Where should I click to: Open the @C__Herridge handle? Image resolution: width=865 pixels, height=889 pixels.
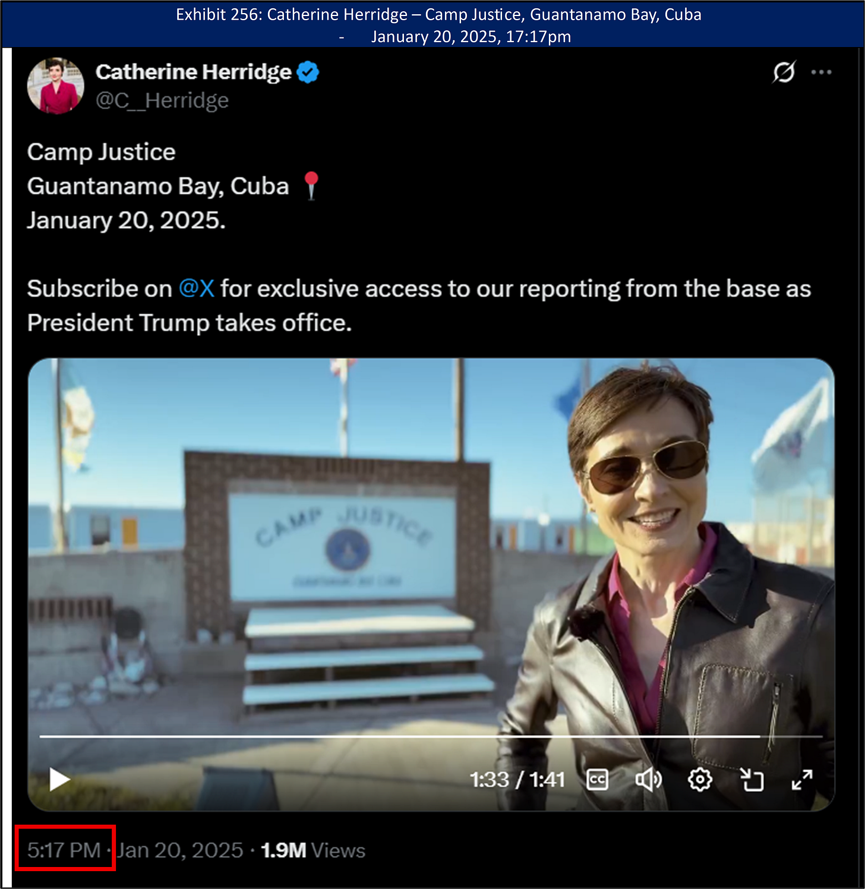pyautogui.click(x=162, y=100)
